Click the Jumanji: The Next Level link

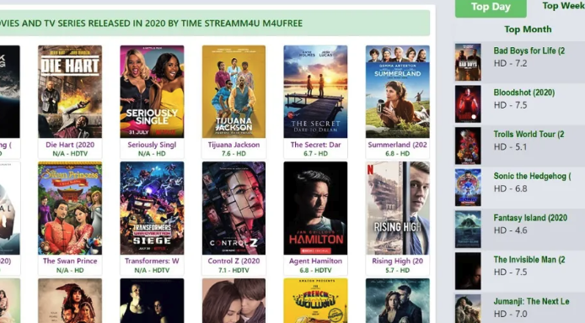pyautogui.click(x=531, y=301)
